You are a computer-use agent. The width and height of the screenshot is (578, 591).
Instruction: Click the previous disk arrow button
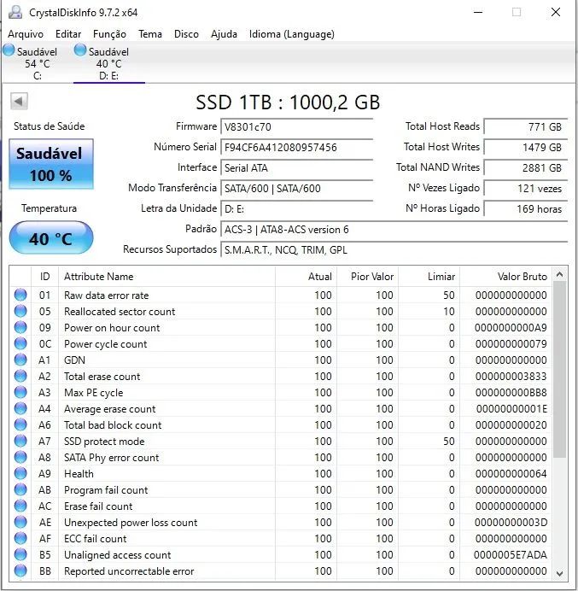19,101
